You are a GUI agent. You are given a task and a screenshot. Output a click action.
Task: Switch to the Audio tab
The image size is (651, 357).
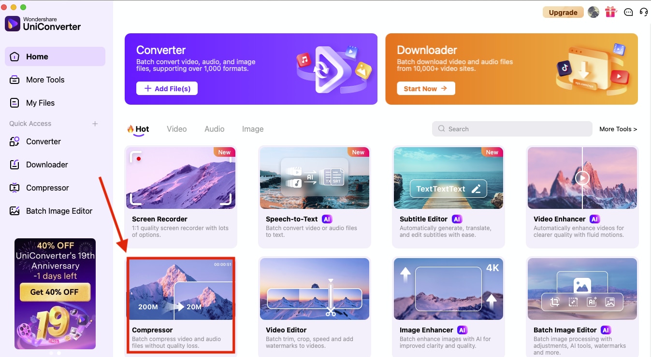(x=214, y=129)
